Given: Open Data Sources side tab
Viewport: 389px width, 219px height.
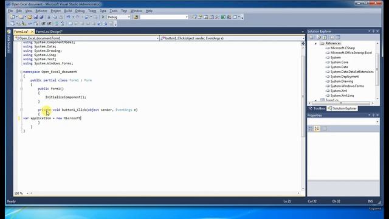Looking at the screenshot, I should (9, 41).
